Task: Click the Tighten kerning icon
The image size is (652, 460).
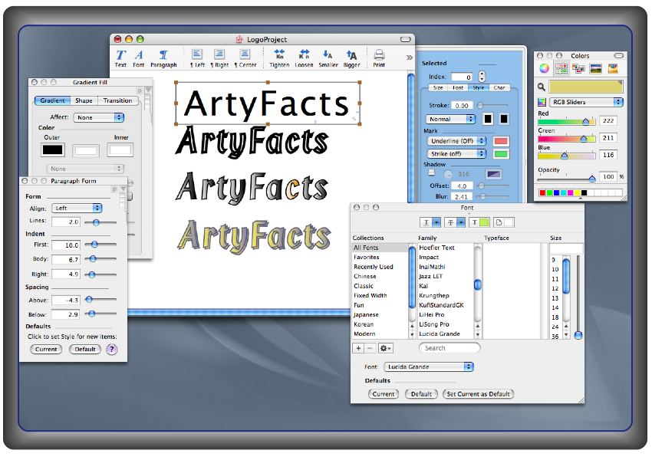Action: (x=279, y=58)
